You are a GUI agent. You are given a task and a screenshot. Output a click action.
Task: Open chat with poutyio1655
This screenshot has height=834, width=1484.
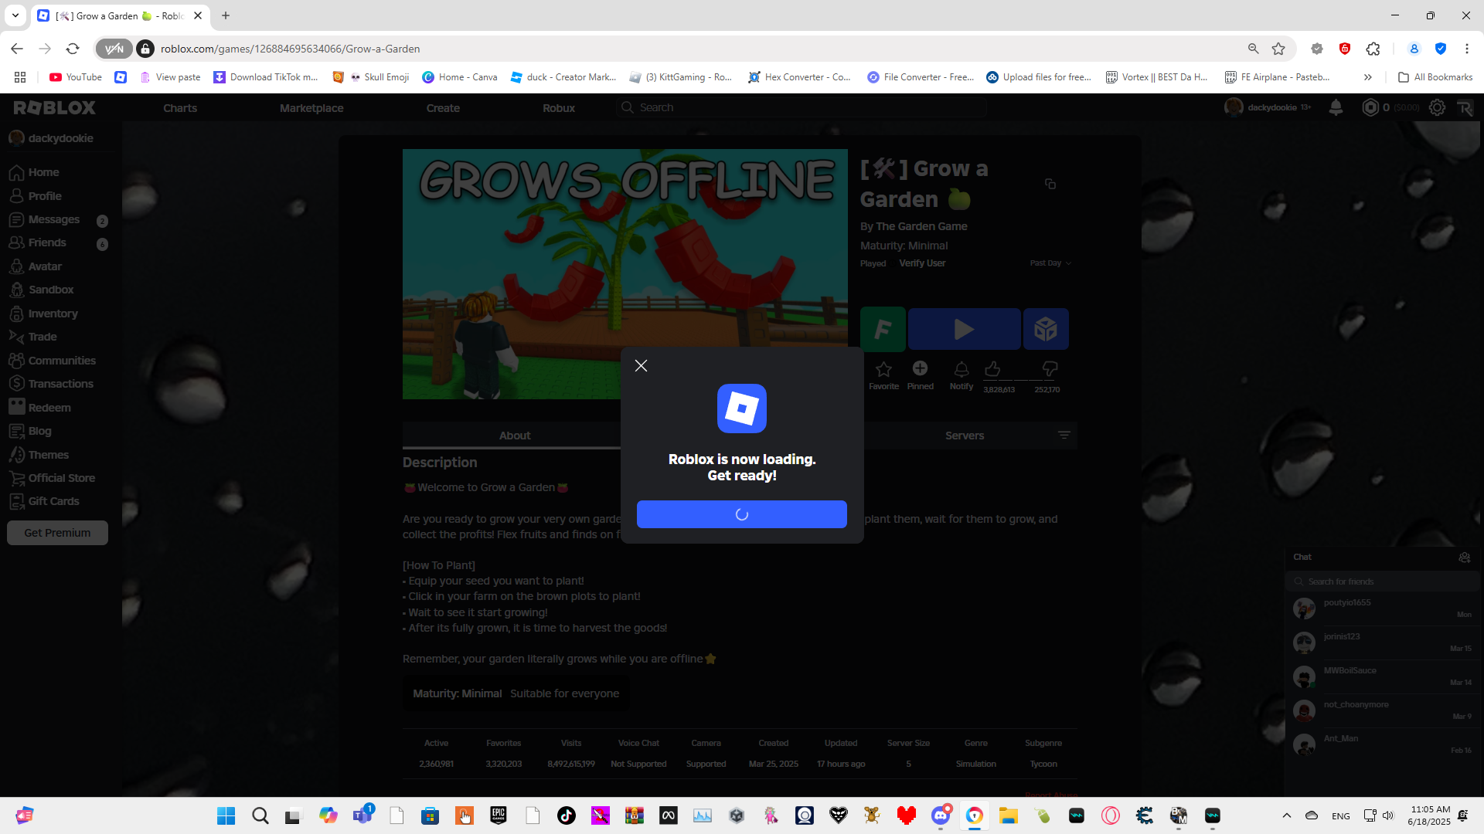coord(1384,608)
